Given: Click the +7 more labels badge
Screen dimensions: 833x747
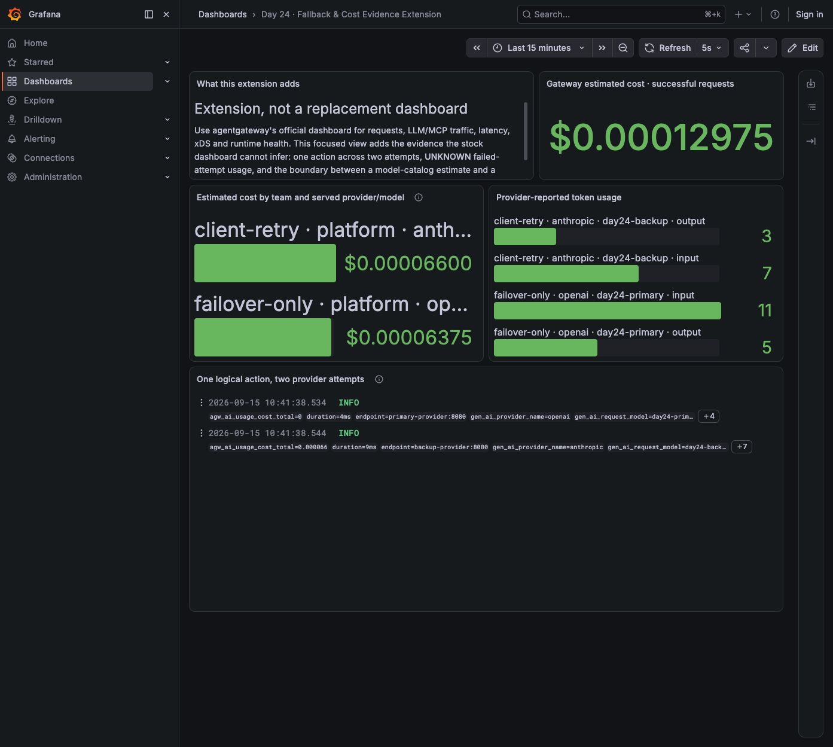Looking at the screenshot, I should pyautogui.click(x=742, y=447).
